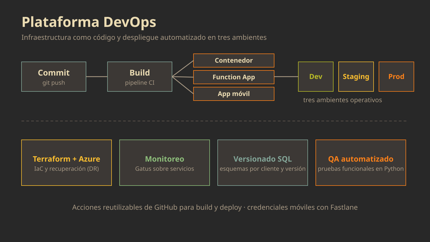Select the Prod environment box
The image size is (430, 242).
396,77
